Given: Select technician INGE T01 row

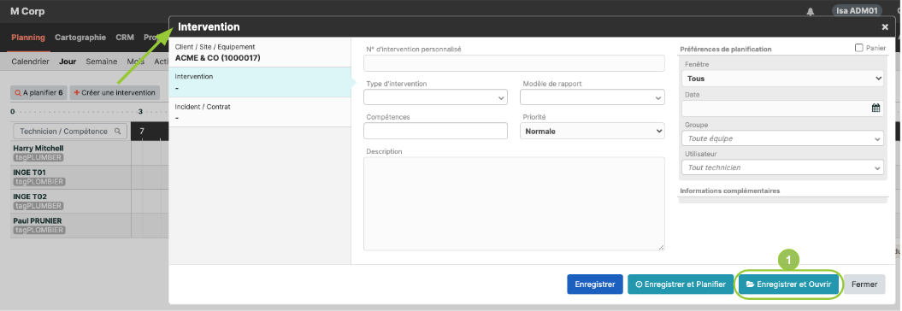Looking at the screenshot, I should pyautogui.click(x=71, y=177).
